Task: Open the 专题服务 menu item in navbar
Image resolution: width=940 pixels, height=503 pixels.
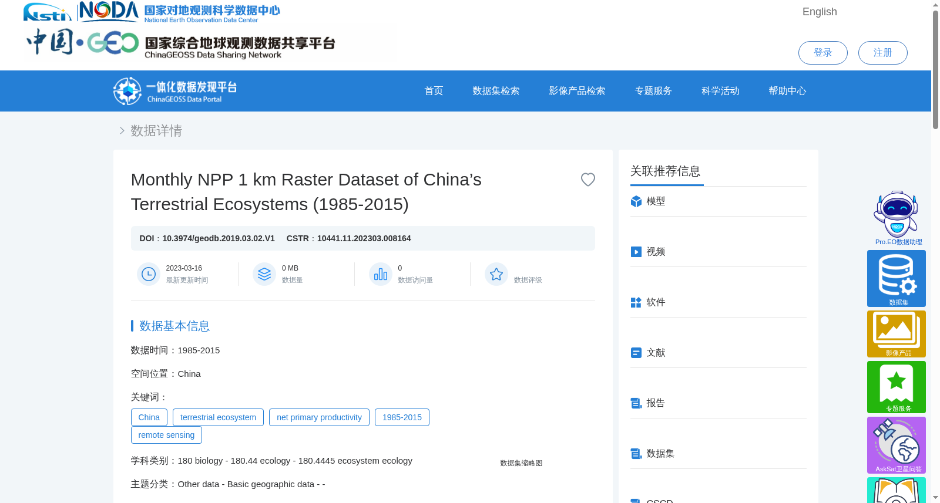Action: coord(653,91)
